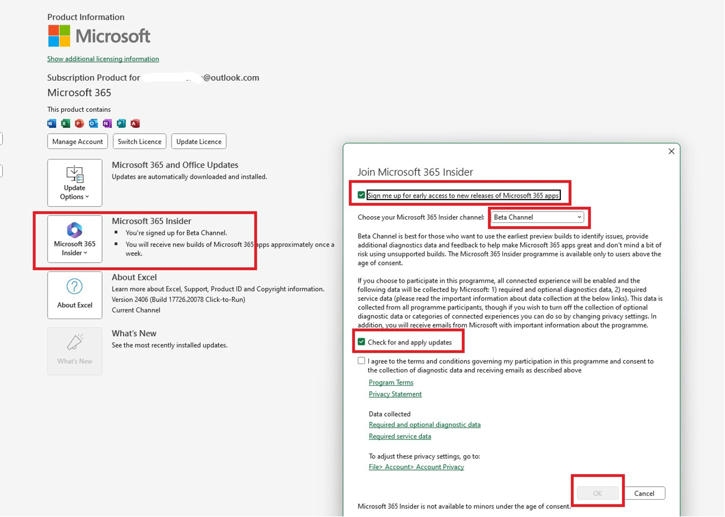The width and height of the screenshot is (725, 517).
Task: Click the Microsoft logo
Action: click(99, 36)
